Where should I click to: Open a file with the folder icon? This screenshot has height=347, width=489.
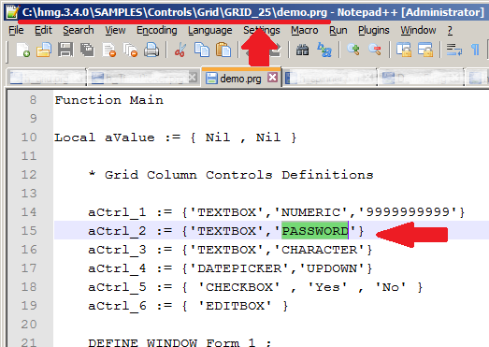[x=44, y=50]
